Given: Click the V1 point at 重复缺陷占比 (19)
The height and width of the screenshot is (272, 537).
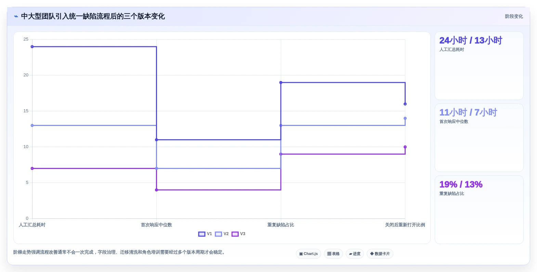Looking at the screenshot, I should point(281,83).
